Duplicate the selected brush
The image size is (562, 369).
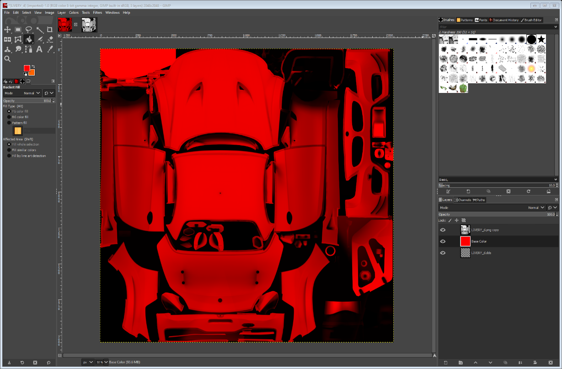coord(488,191)
